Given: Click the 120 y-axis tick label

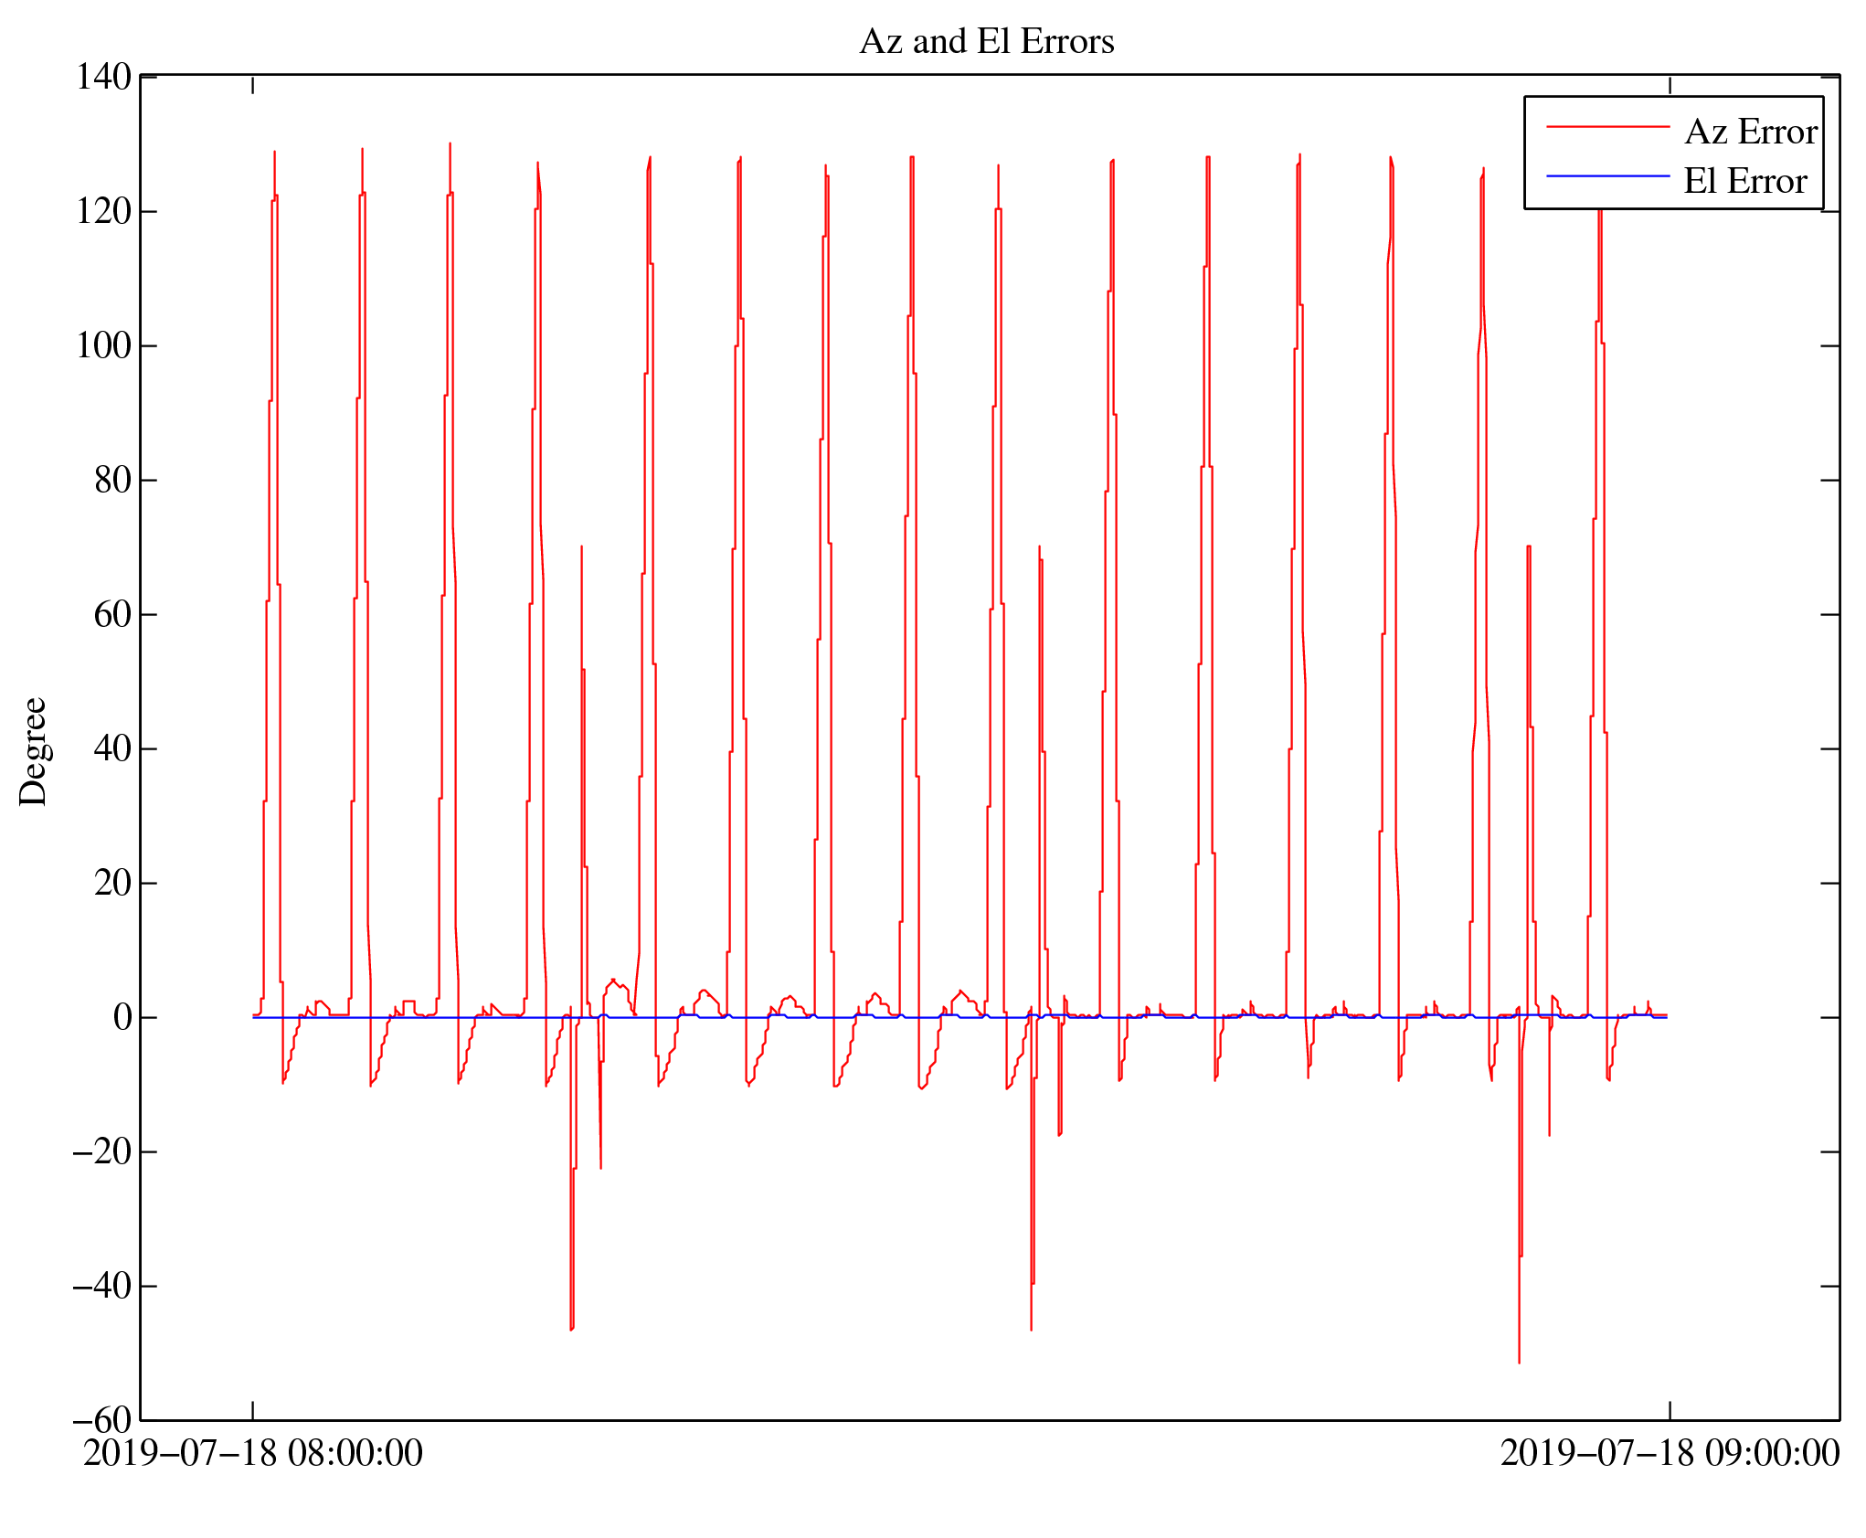Looking at the screenshot, I should click(103, 211).
